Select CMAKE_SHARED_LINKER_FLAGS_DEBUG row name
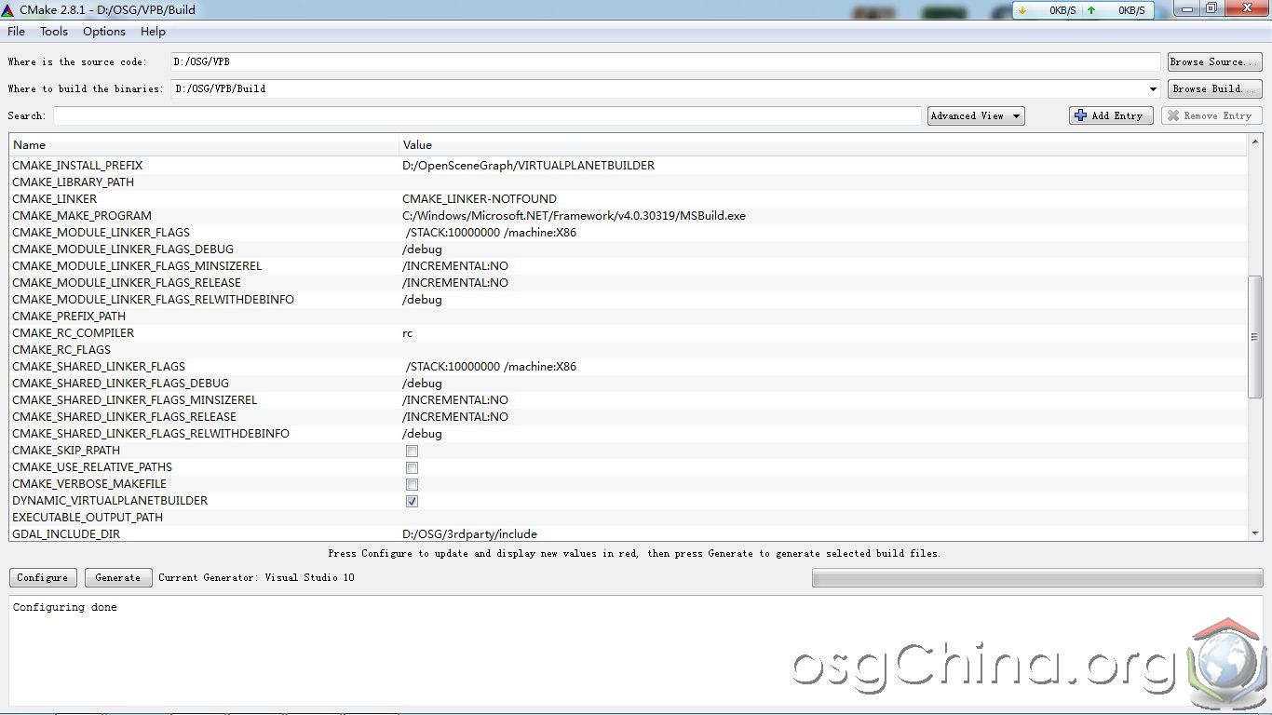1272x715 pixels. [120, 384]
